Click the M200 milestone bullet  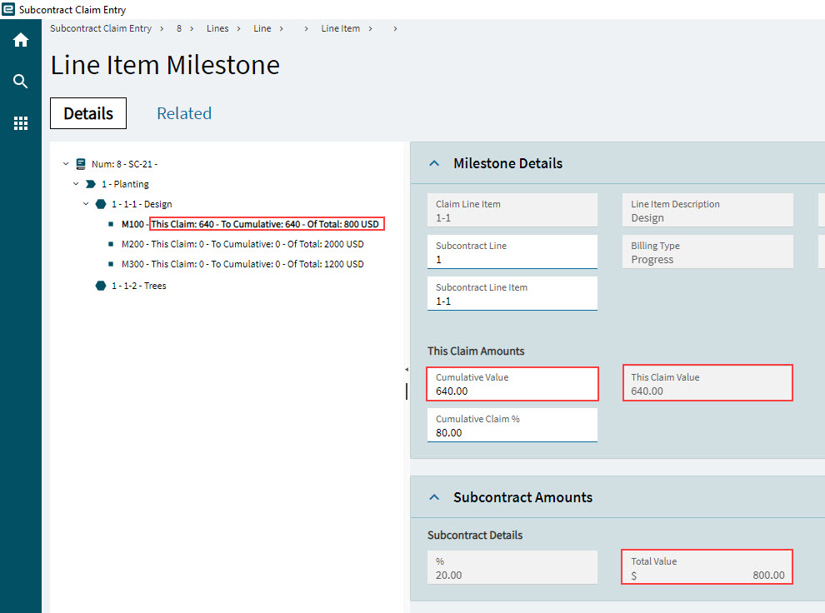point(111,244)
